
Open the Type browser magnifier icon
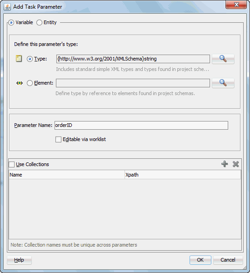223,59
